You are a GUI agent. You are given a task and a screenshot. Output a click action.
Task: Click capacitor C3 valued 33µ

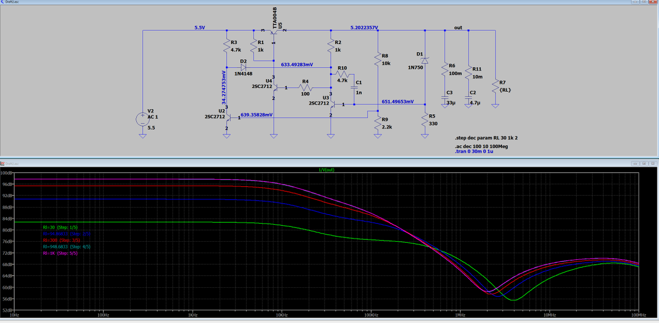(x=445, y=98)
